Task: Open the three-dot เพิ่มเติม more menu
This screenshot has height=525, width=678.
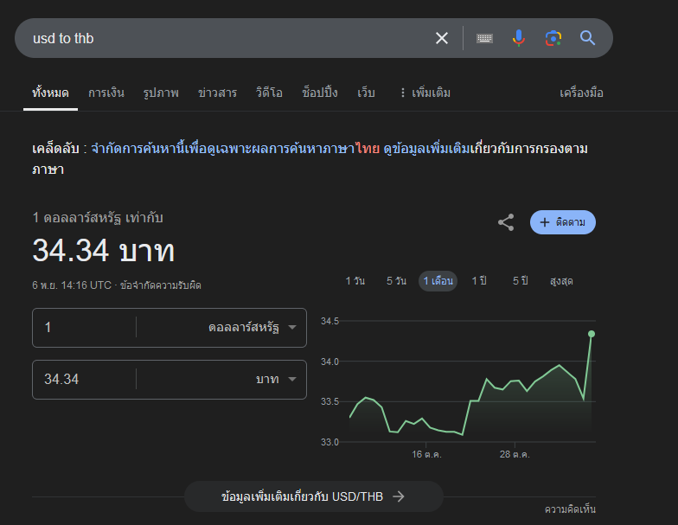Action: [425, 93]
